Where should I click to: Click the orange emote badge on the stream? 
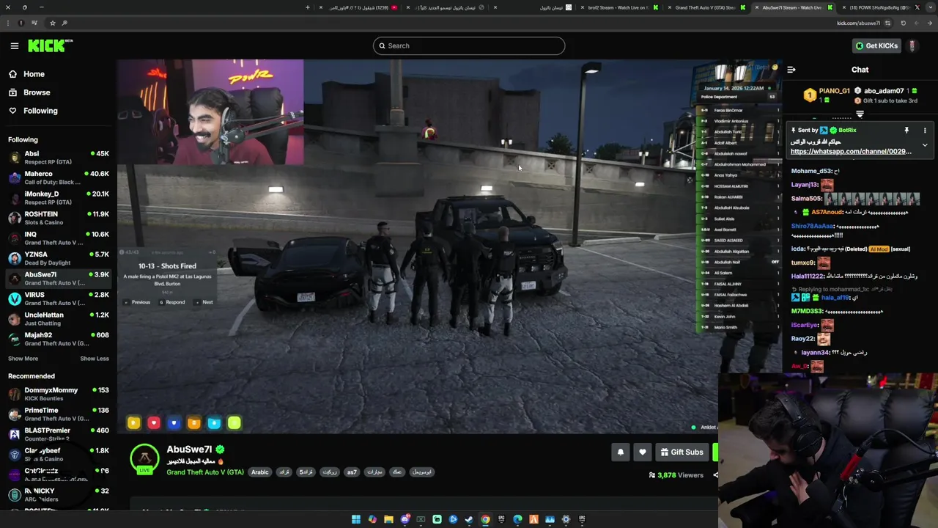click(x=194, y=422)
